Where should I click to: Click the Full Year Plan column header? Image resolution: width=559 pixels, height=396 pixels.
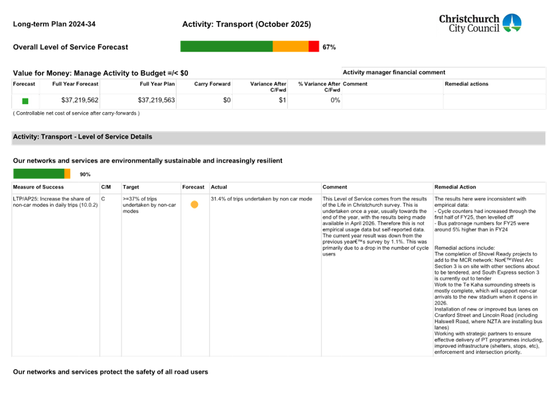pyautogui.click(x=157, y=84)
